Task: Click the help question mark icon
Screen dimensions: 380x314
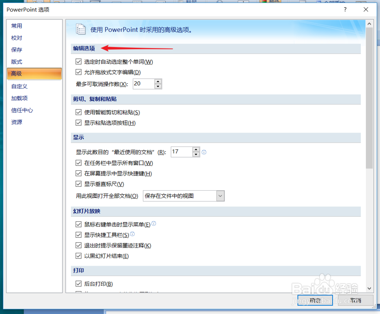Action: pyautogui.click(x=345, y=9)
